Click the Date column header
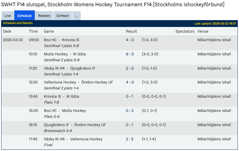The height and width of the screenshot is (151, 239). point(7,31)
